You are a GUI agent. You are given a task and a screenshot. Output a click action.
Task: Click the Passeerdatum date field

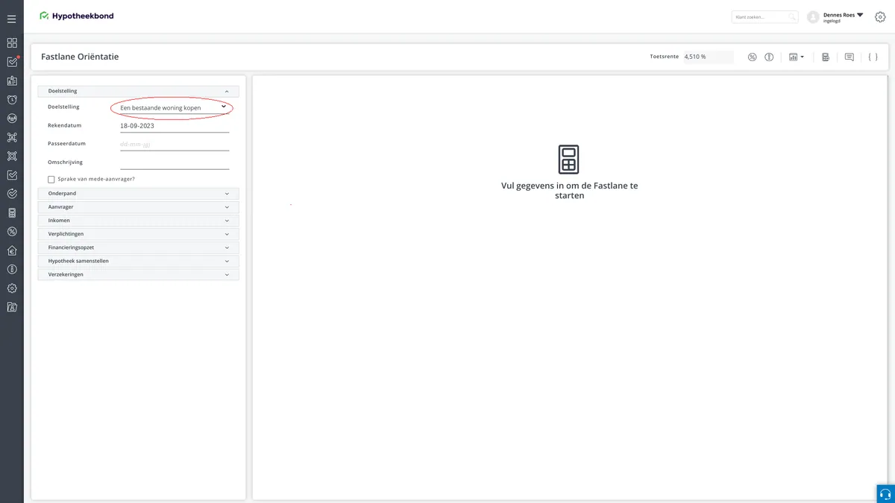click(175, 144)
